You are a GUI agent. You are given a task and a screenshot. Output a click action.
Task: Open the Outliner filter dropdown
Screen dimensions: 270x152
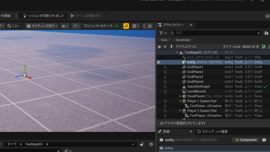(x=163, y=33)
